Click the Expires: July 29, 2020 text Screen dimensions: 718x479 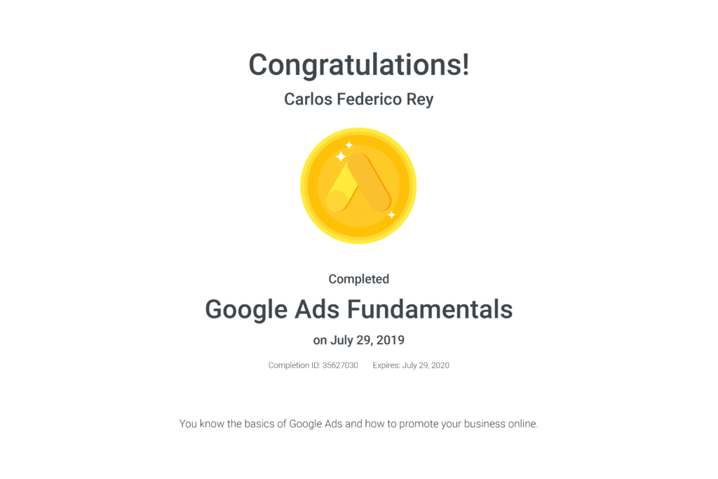411,365
